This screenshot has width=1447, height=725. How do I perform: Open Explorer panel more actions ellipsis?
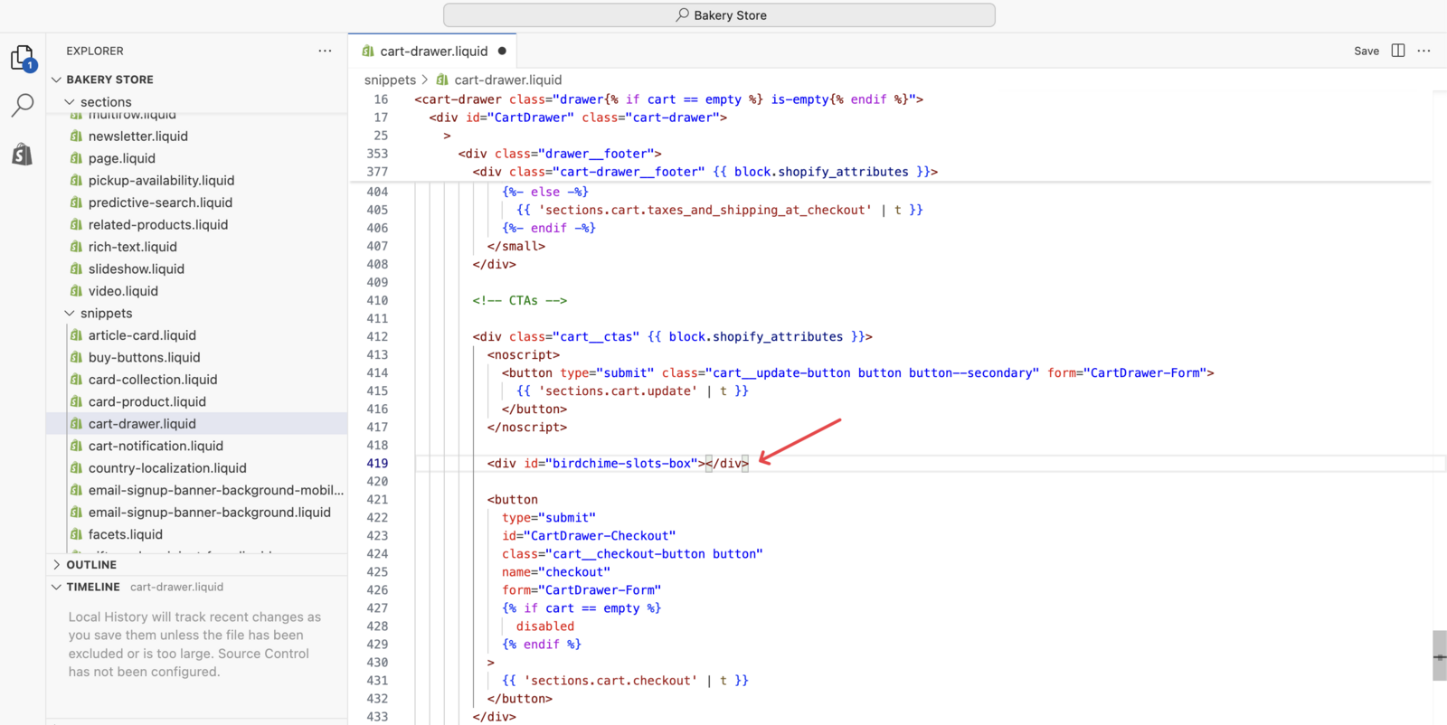325,51
